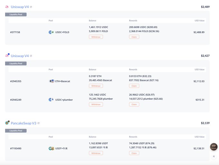
Task: Claim rewards for the USDC+plumber pool
Action: (x=134, y=104)
